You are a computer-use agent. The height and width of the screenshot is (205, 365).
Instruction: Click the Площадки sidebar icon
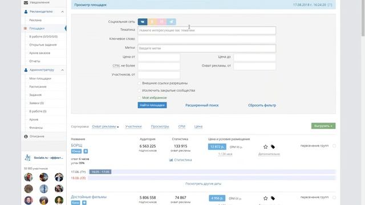(25, 28)
